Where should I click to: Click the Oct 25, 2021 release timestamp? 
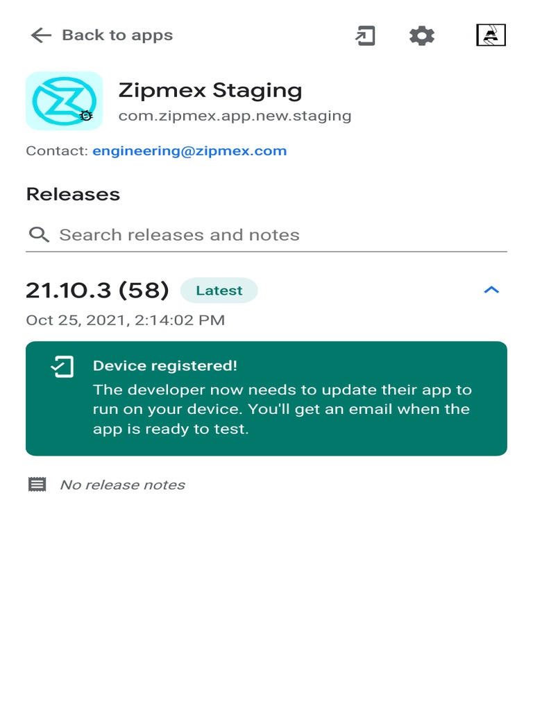coord(126,320)
